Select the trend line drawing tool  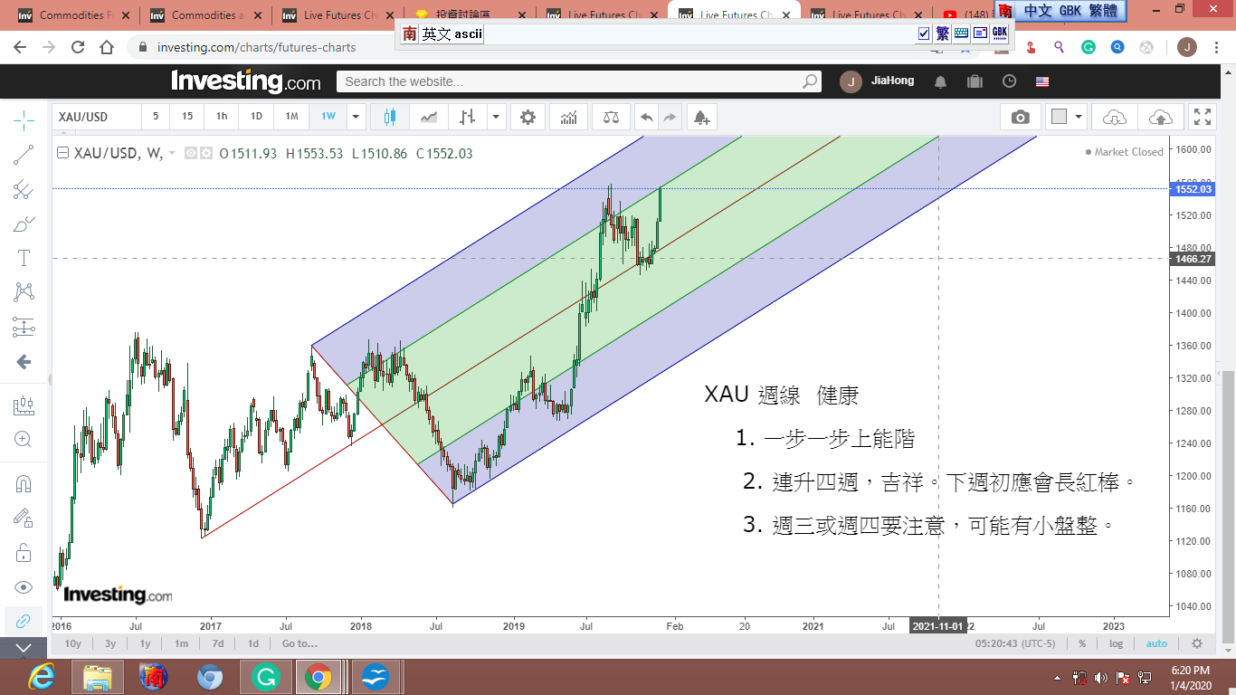point(24,155)
